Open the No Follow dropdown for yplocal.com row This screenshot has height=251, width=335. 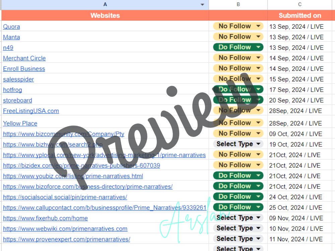coord(238,154)
